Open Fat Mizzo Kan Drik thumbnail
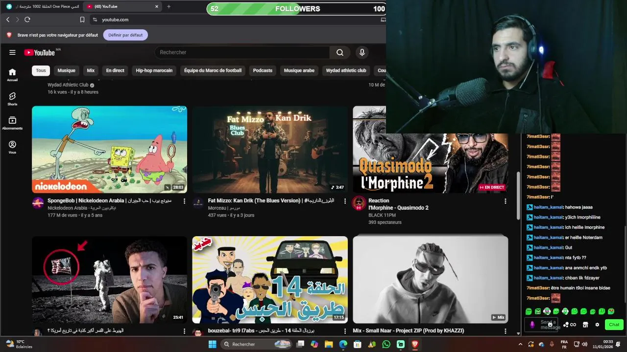 point(270,150)
